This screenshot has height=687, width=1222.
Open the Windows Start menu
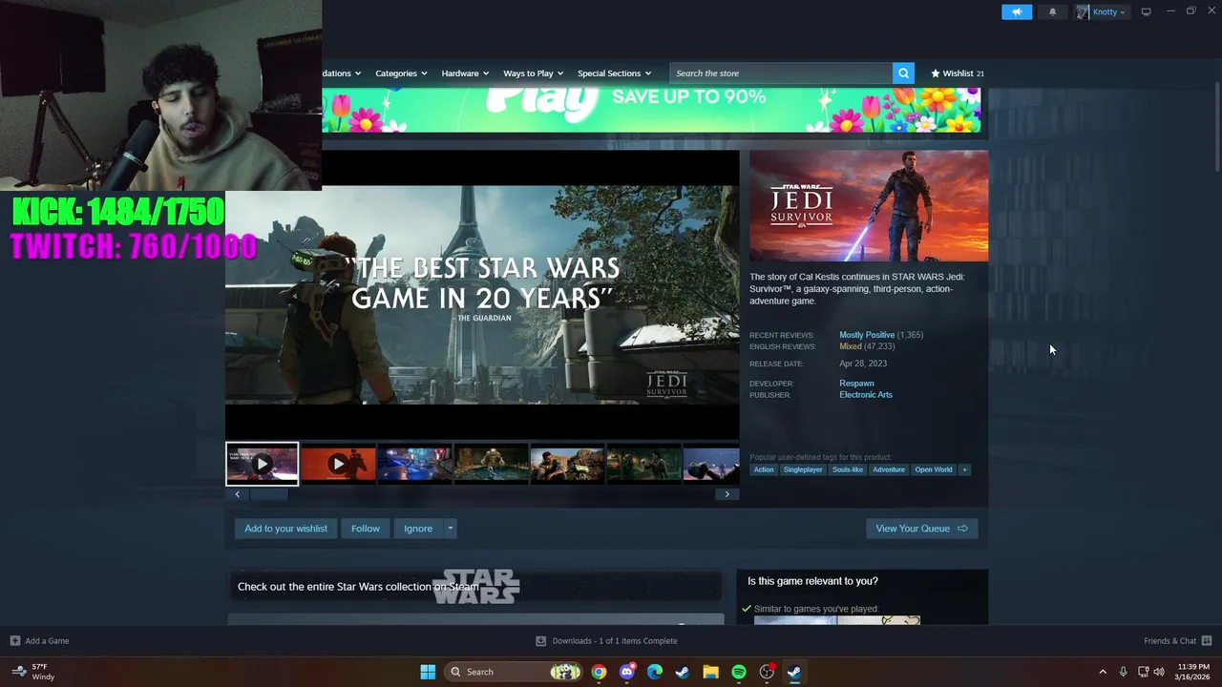428,672
